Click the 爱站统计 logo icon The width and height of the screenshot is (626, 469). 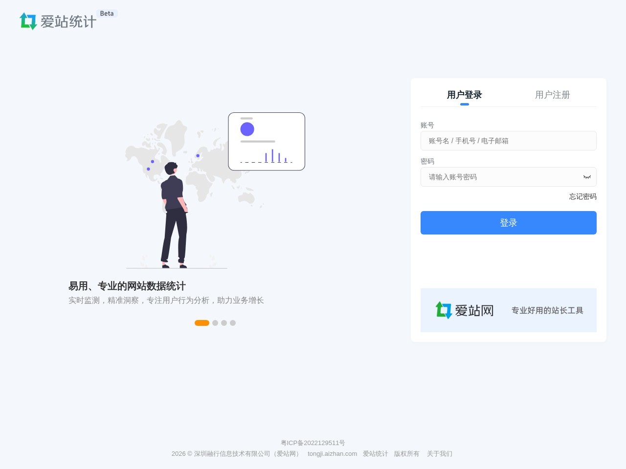click(x=28, y=21)
